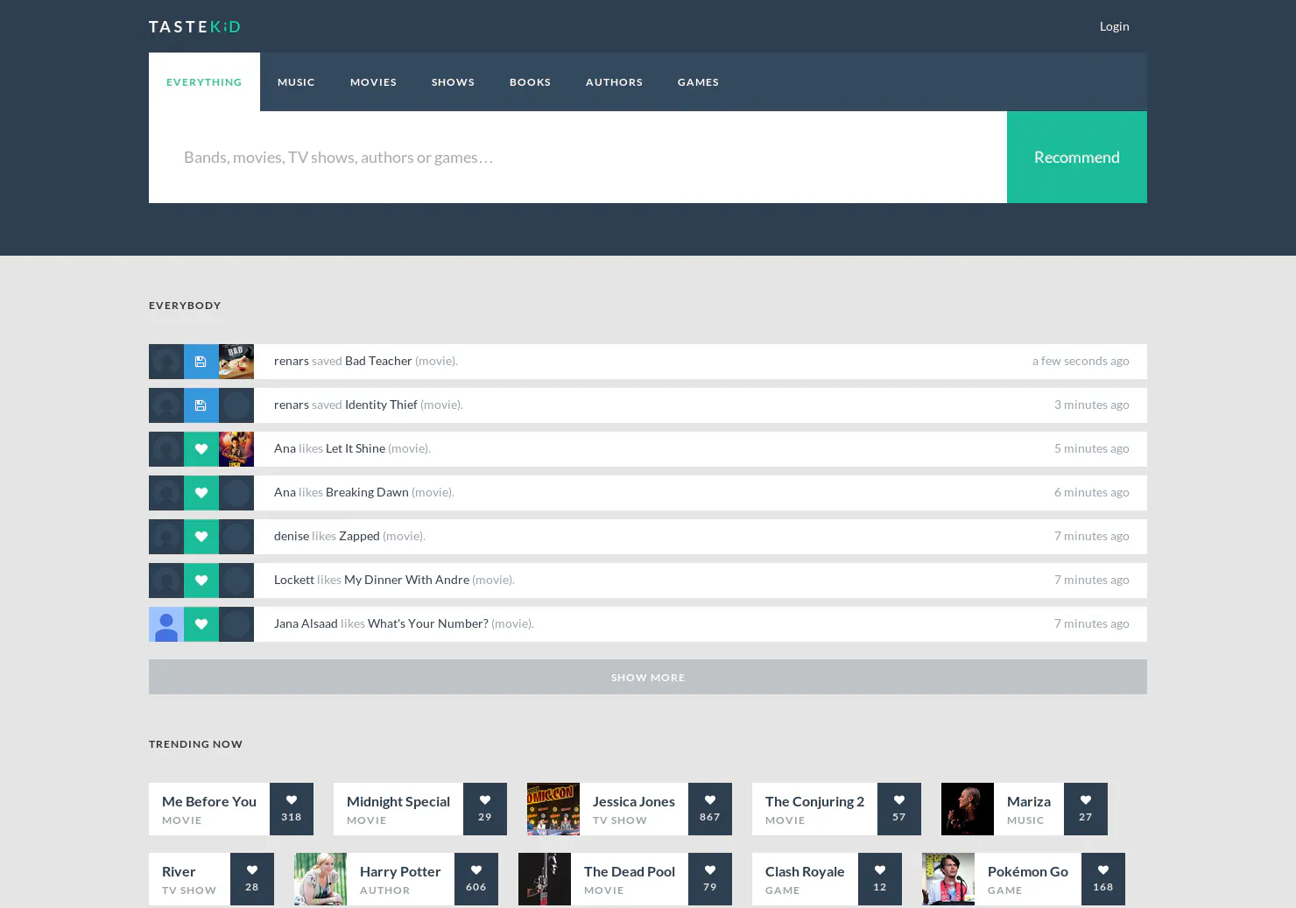Open Lockett's profile name link

[x=294, y=580]
